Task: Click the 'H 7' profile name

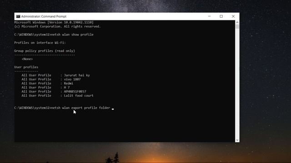Action: pos(67,87)
